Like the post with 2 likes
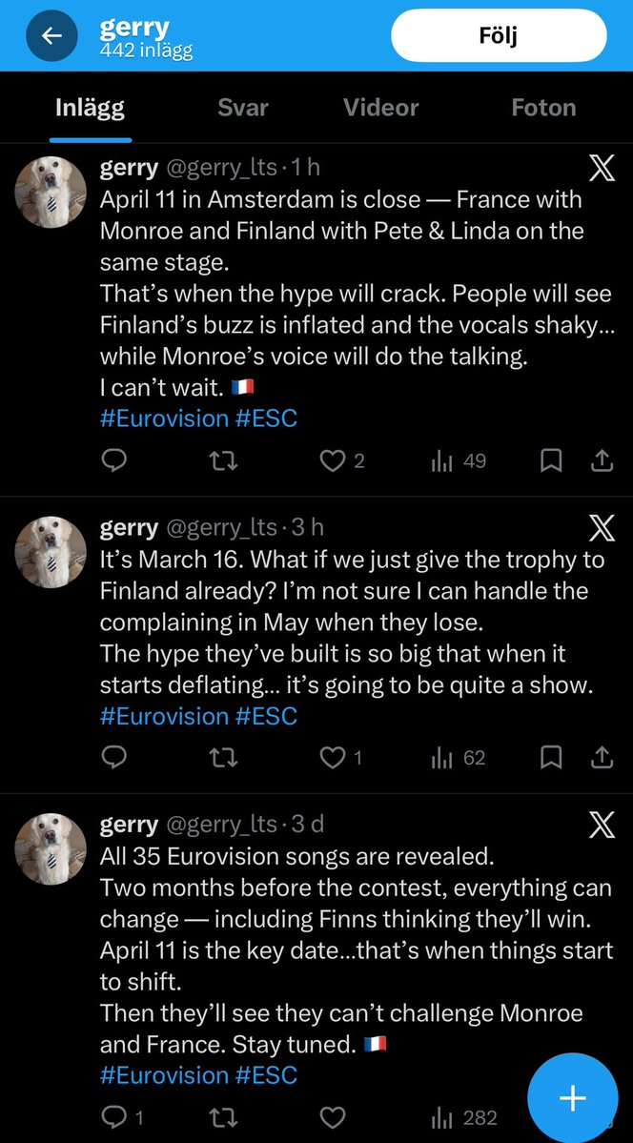The image size is (633, 1143). pyautogui.click(x=342, y=460)
